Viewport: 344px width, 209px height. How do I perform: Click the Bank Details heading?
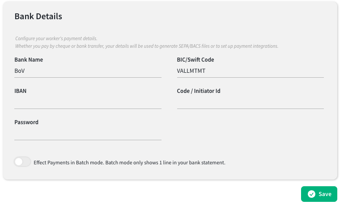point(38,17)
